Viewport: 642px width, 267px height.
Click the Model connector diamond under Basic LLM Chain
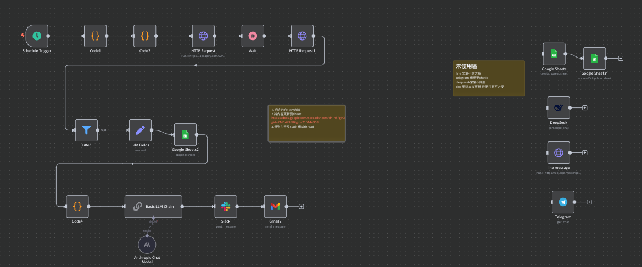pos(154,218)
